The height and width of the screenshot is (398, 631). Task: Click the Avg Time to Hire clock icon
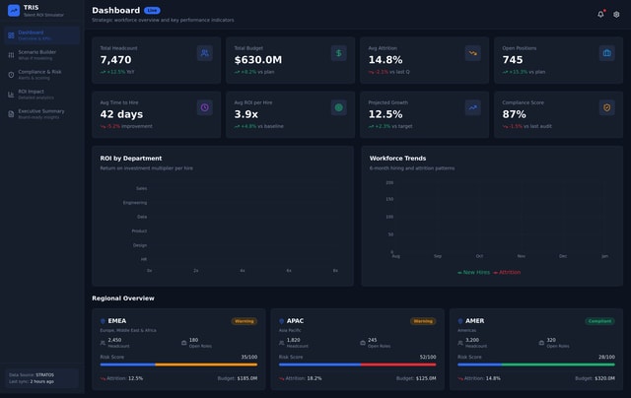click(x=204, y=107)
